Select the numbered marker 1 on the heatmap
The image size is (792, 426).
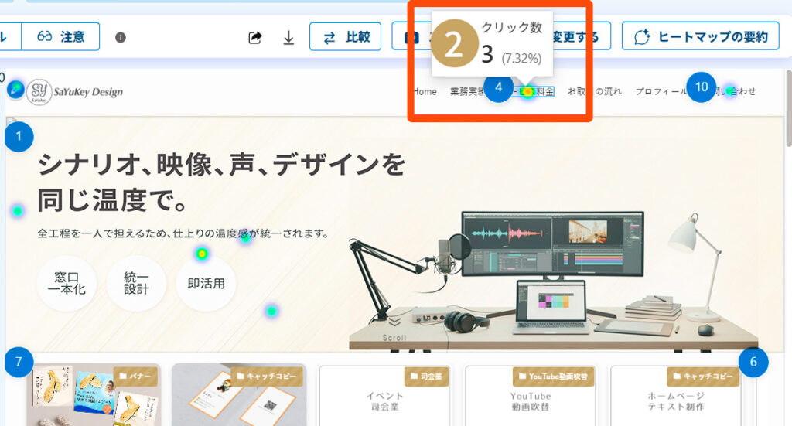click(19, 138)
